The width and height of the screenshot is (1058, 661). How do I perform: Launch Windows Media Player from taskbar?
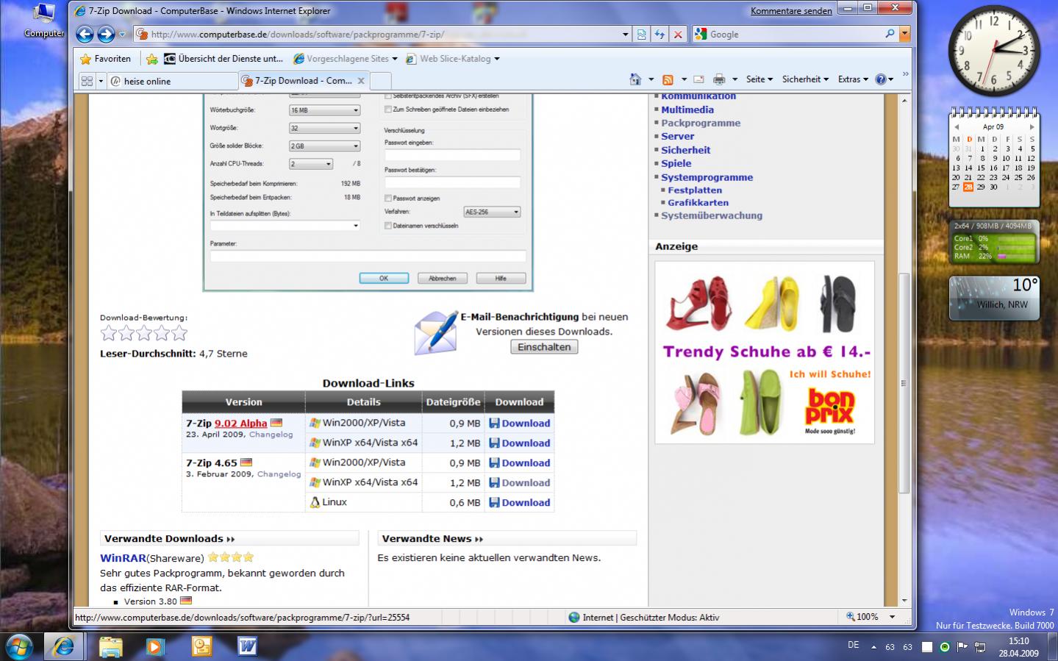156,646
